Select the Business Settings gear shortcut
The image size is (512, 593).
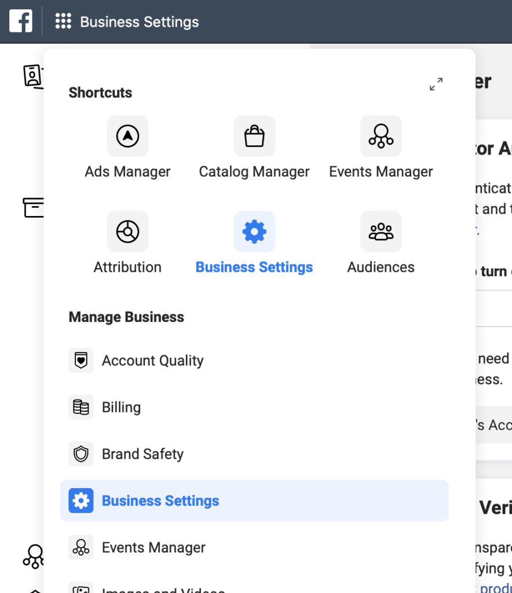254,232
